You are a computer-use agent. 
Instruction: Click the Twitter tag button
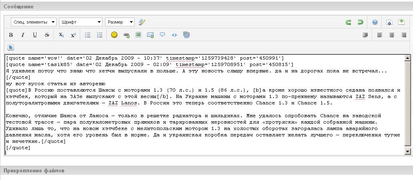[x=11, y=48]
